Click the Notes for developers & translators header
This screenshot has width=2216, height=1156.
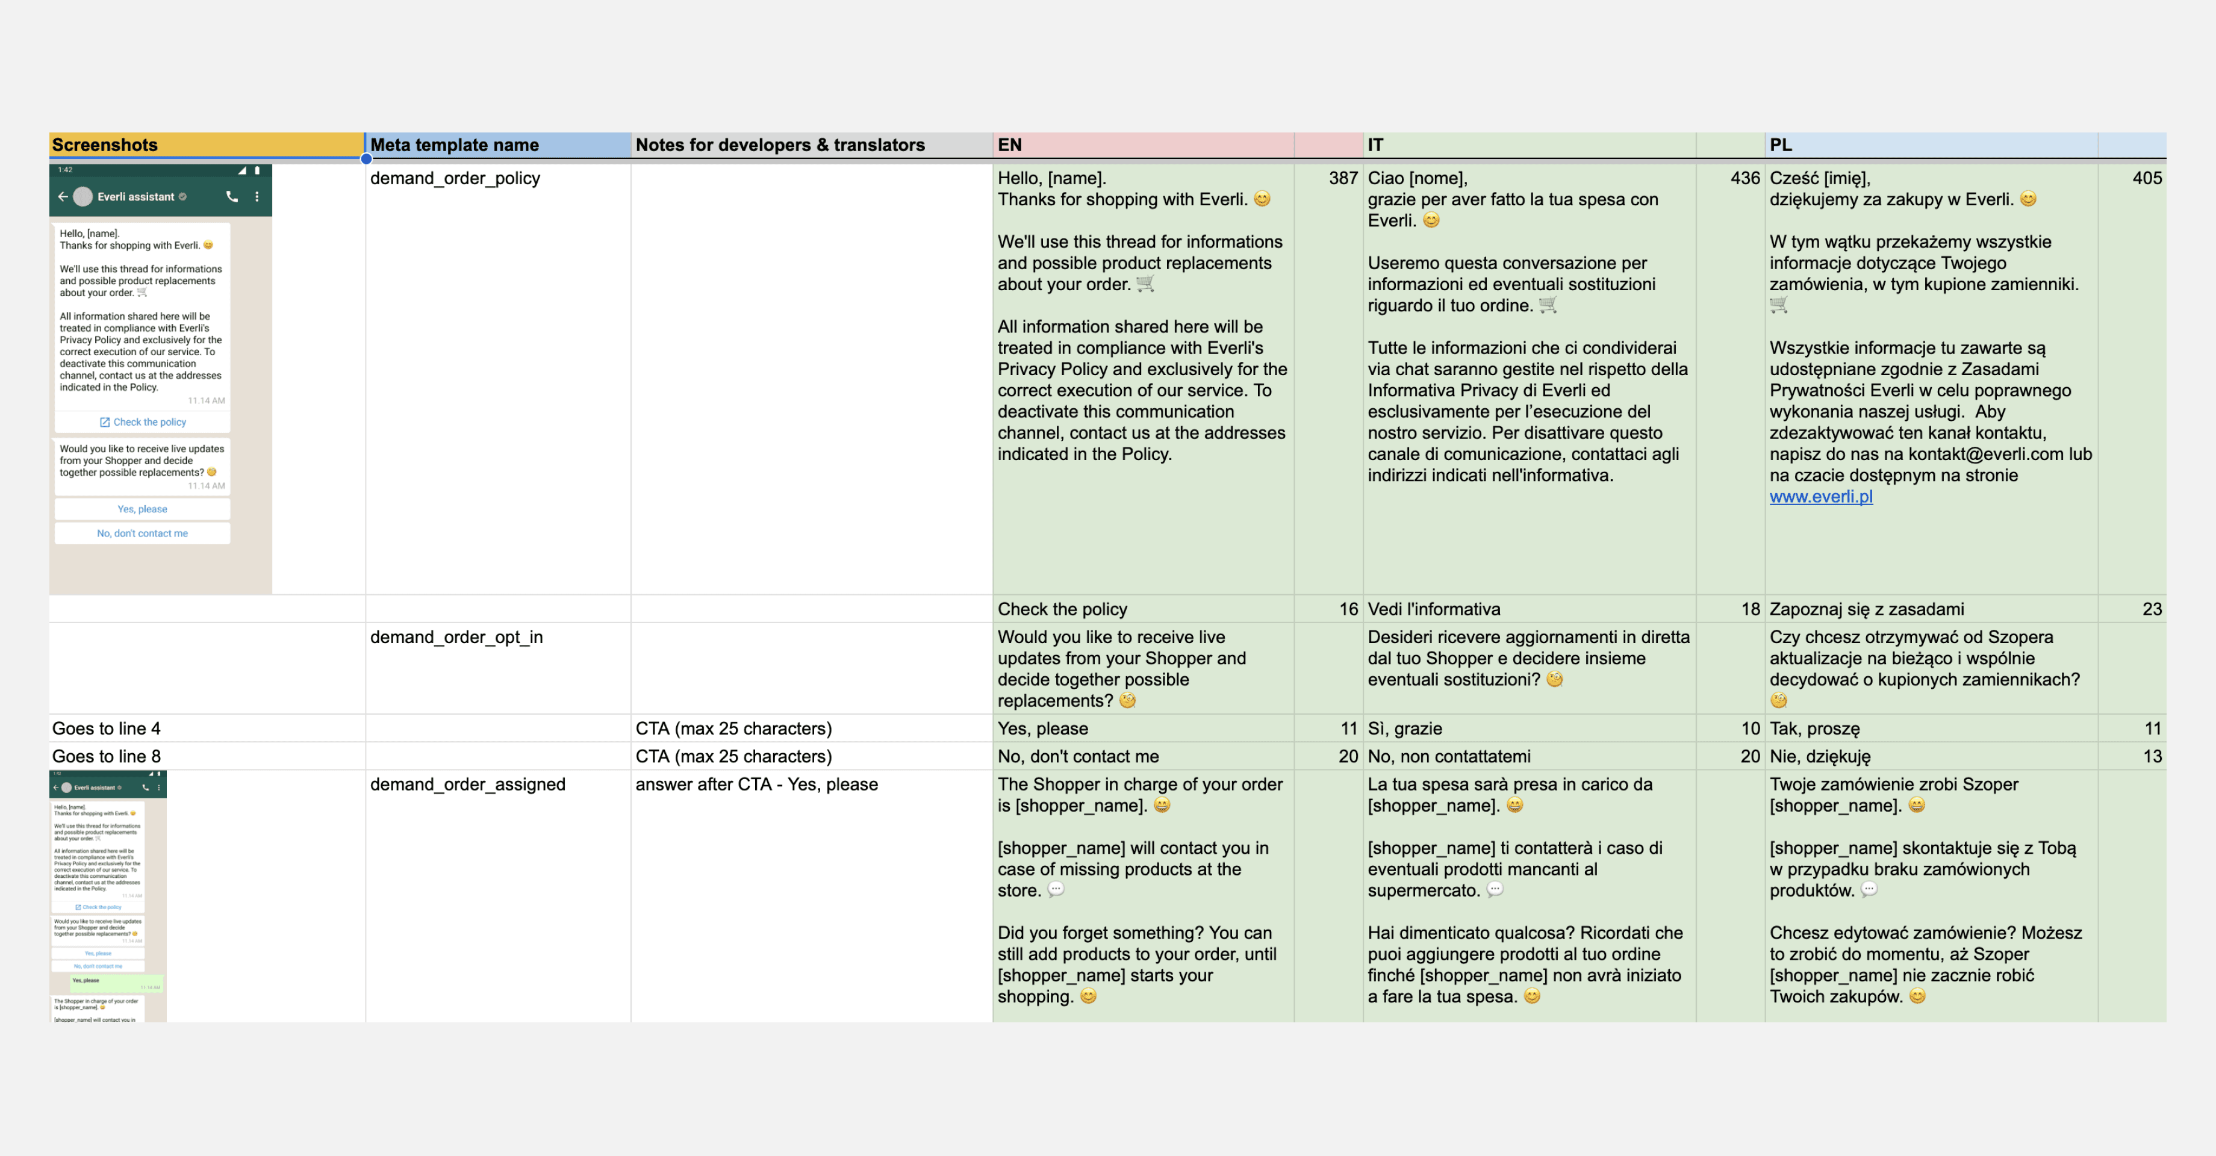coord(811,144)
